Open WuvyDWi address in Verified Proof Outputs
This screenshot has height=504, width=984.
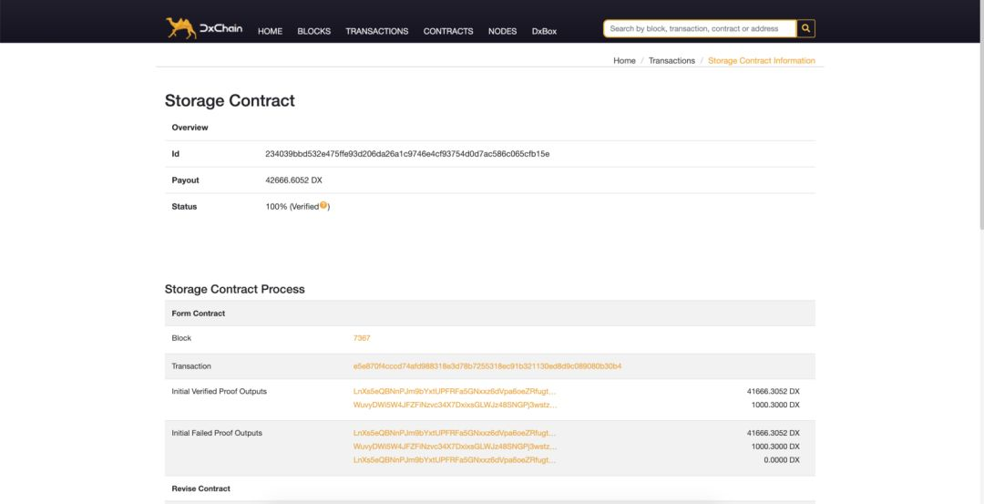455,406
